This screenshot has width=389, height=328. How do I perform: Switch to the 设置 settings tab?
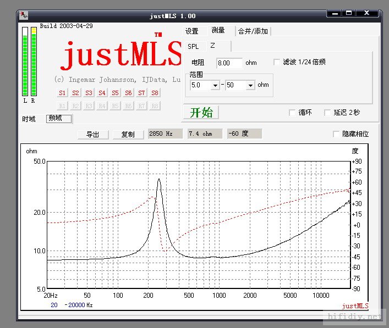(x=191, y=31)
